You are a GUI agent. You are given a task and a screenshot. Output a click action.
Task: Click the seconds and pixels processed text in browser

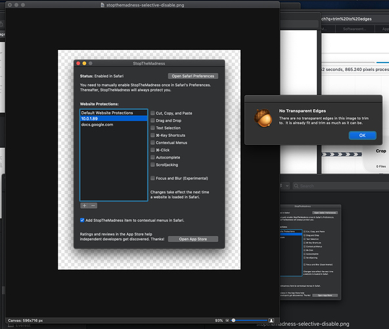point(355,69)
